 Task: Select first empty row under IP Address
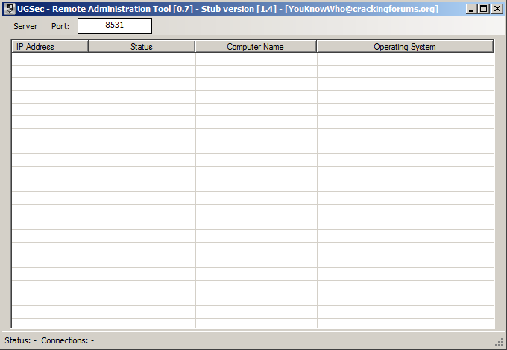pyautogui.click(x=50, y=59)
